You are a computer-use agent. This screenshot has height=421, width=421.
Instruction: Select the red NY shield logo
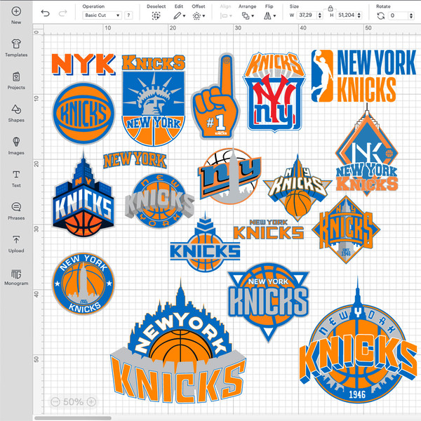(274, 92)
